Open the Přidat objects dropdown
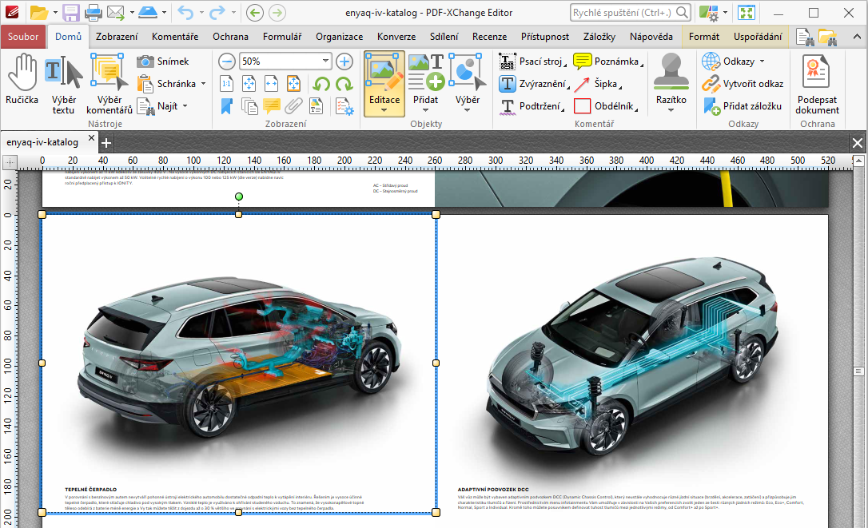The image size is (868, 528). point(425,110)
